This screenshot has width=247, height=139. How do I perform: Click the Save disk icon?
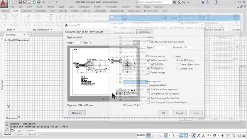(20, 2)
